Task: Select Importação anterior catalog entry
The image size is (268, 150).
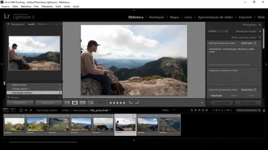Action: coord(34,92)
